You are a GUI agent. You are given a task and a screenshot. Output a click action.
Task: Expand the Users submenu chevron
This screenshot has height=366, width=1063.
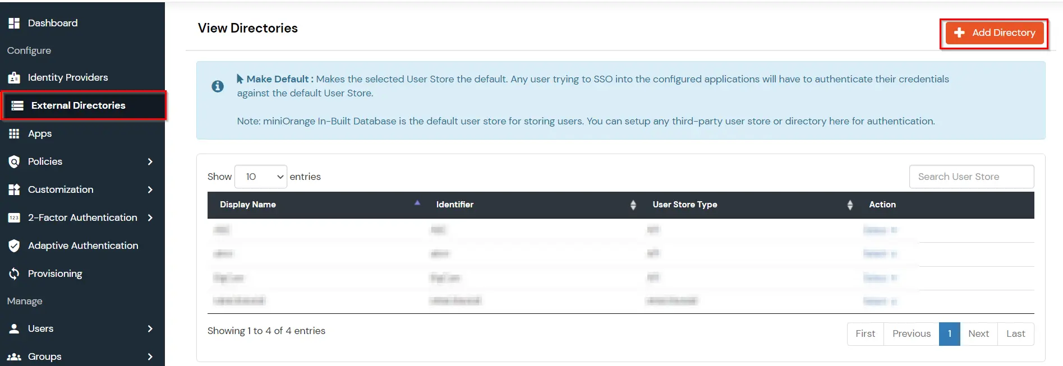tap(150, 328)
